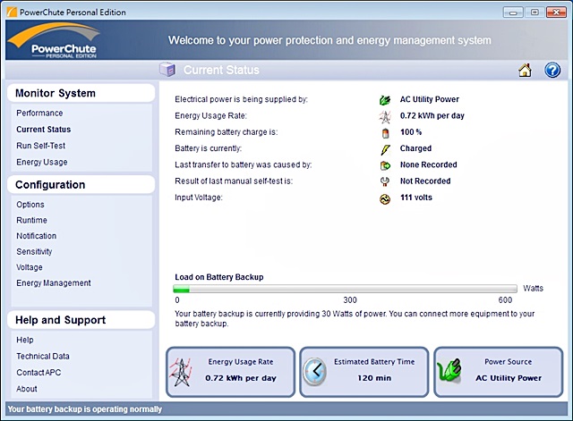Image resolution: width=573 pixels, height=421 pixels.
Task: Click the lightning Charged status icon
Action: (385, 149)
